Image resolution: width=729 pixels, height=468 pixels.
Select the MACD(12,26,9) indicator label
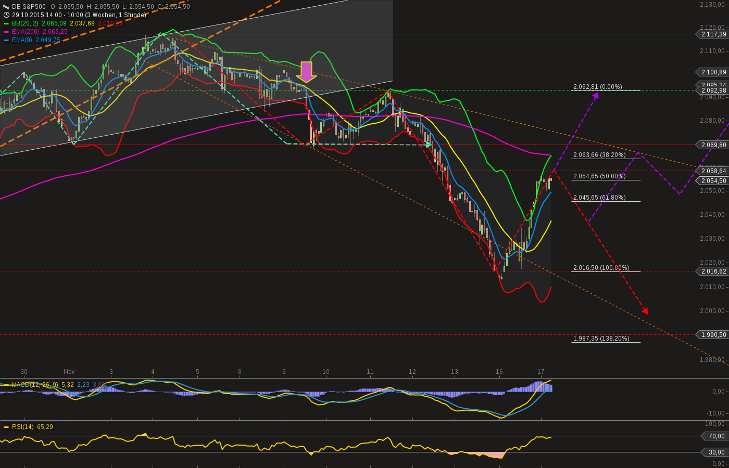tap(35, 385)
